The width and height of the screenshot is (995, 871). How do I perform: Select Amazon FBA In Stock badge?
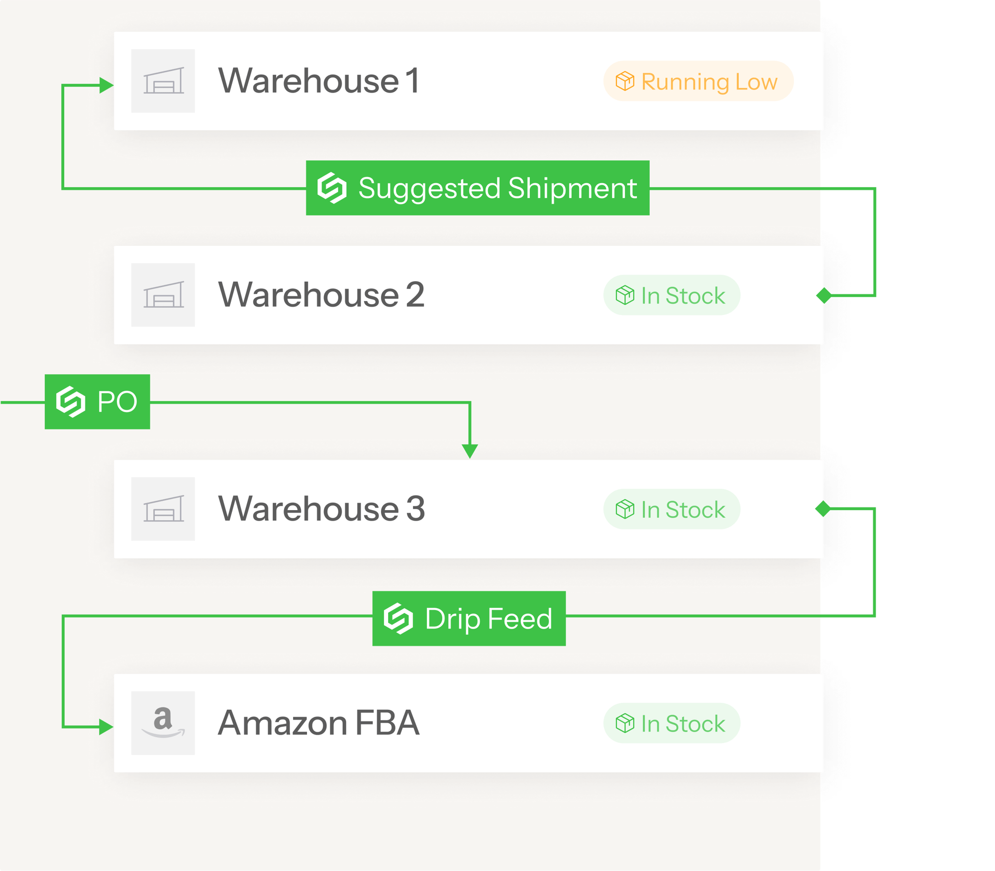click(x=672, y=723)
